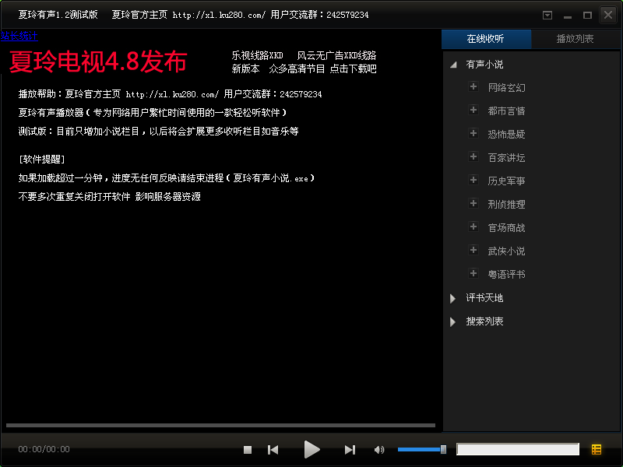The image size is (623, 467).
Task: Click the Stop playback button
Action: pos(248,450)
